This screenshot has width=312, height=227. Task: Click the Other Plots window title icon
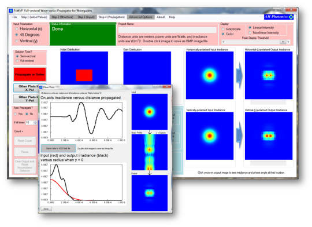tap(41, 87)
